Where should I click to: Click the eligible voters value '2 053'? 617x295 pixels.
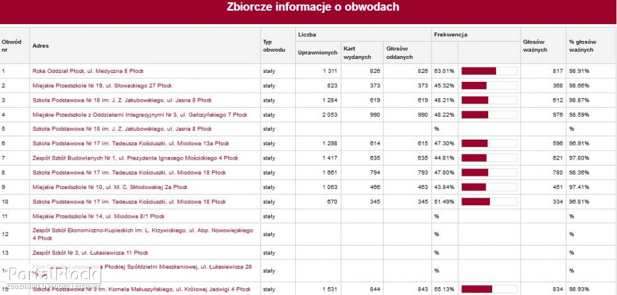click(330, 115)
